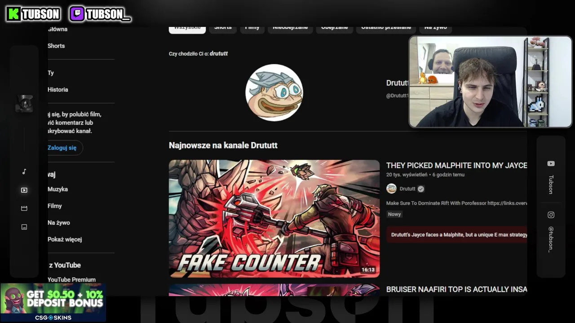Click the drututt search suggestion link
Image resolution: width=575 pixels, height=323 pixels.
(x=219, y=53)
